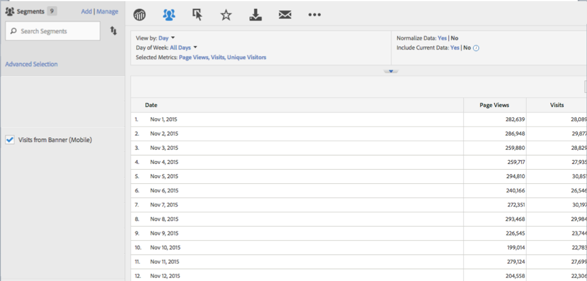The width and height of the screenshot is (587, 281).
Task: Open the Advanced Selection link
Action: tap(31, 64)
